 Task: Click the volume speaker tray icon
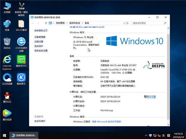pyautogui.click(x=159, y=136)
